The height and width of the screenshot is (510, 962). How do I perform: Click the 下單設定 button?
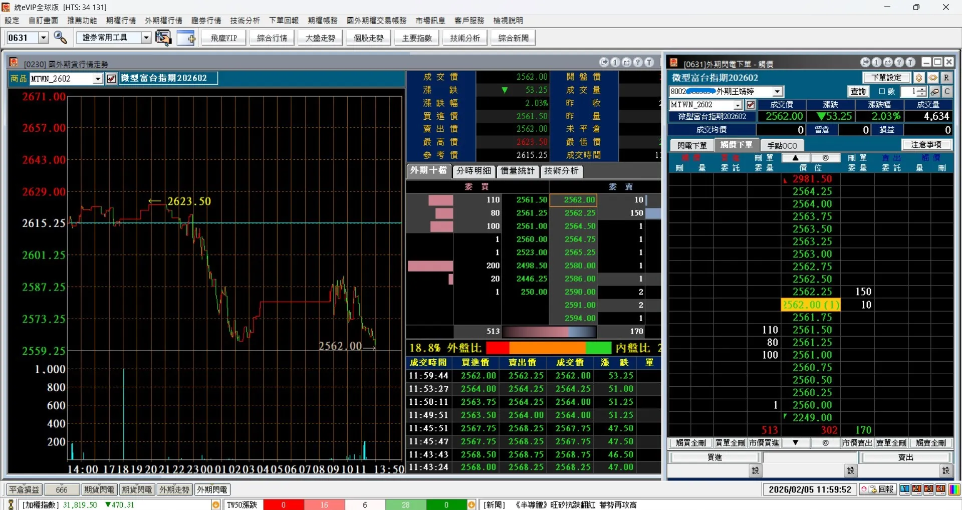coord(886,78)
